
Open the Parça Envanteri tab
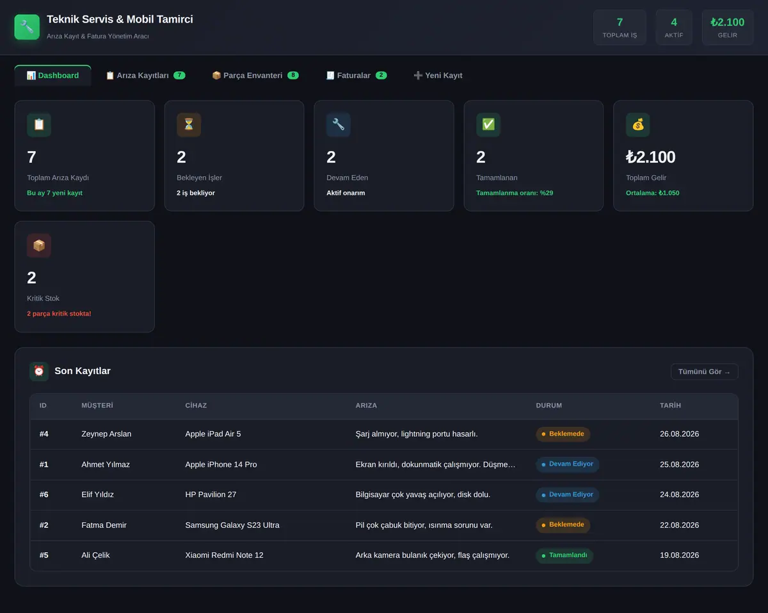pyautogui.click(x=255, y=76)
